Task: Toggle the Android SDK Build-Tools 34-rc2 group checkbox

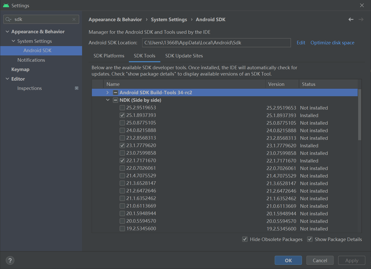Action: click(116, 92)
